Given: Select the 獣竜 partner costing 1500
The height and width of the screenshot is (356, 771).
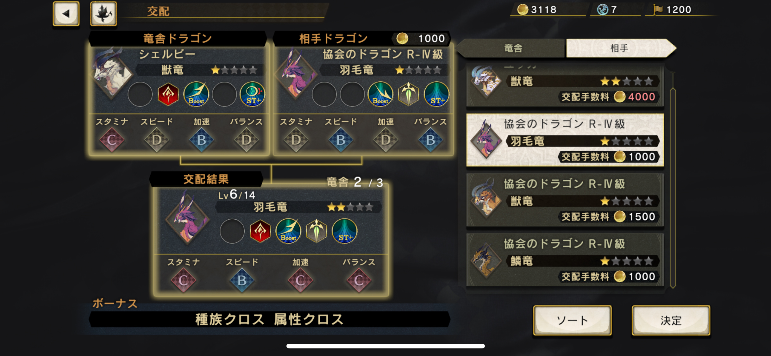Looking at the screenshot, I should [565, 200].
